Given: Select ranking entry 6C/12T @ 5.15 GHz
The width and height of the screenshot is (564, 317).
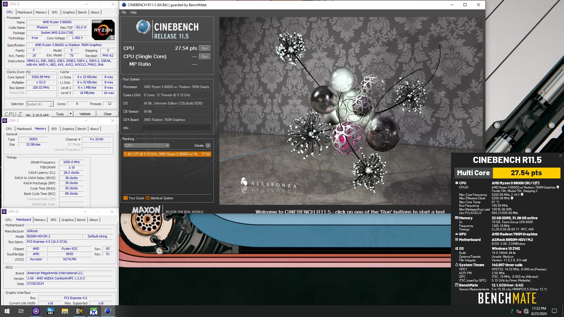Looking at the screenshot, I should pyautogui.click(x=167, y=154).
